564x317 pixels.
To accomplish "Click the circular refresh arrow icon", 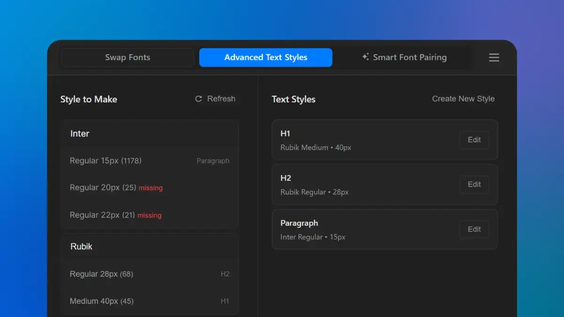I will point(198,99).
